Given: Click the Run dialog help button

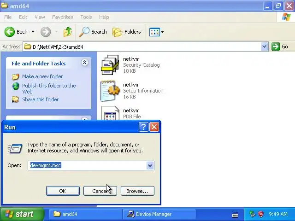Looking at the screenshot, I should pos(143,127).
